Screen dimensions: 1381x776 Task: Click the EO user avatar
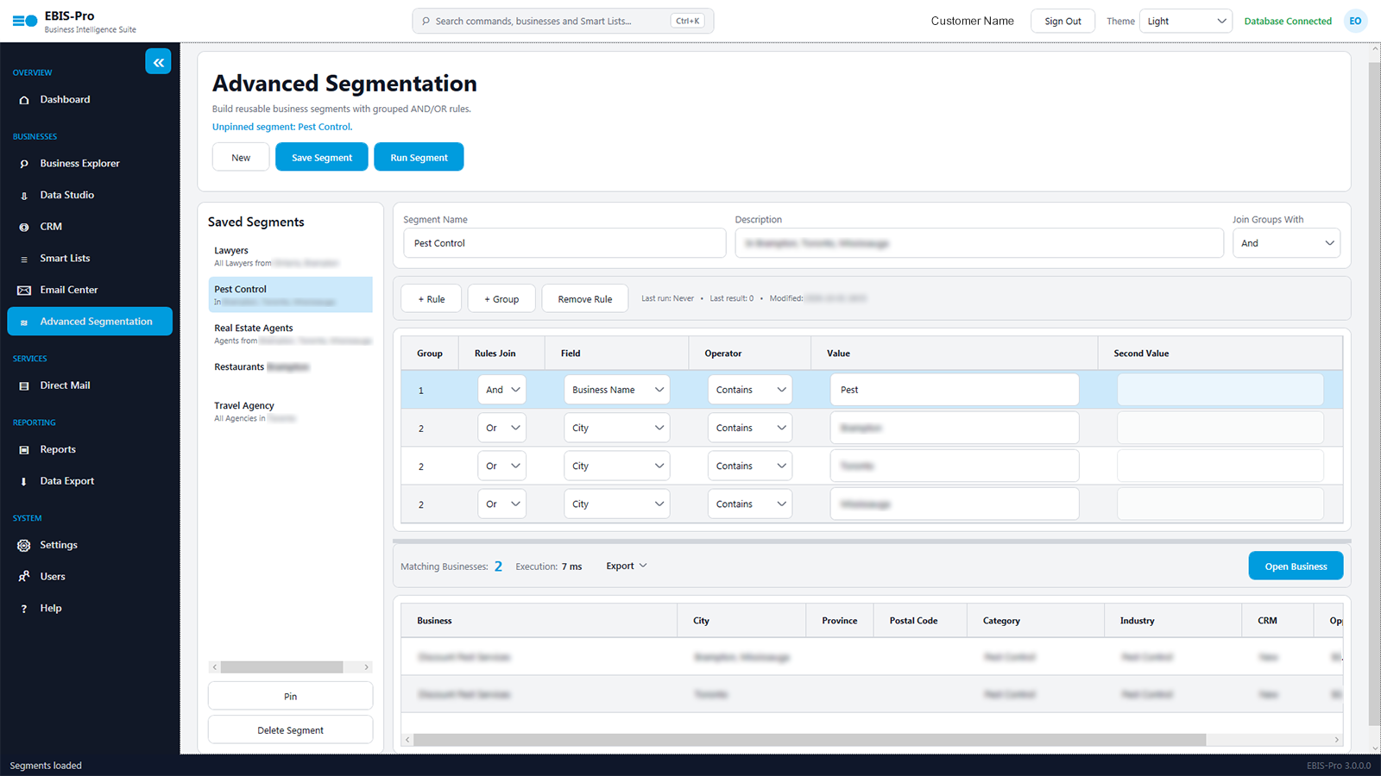[x=1355, y=21]
